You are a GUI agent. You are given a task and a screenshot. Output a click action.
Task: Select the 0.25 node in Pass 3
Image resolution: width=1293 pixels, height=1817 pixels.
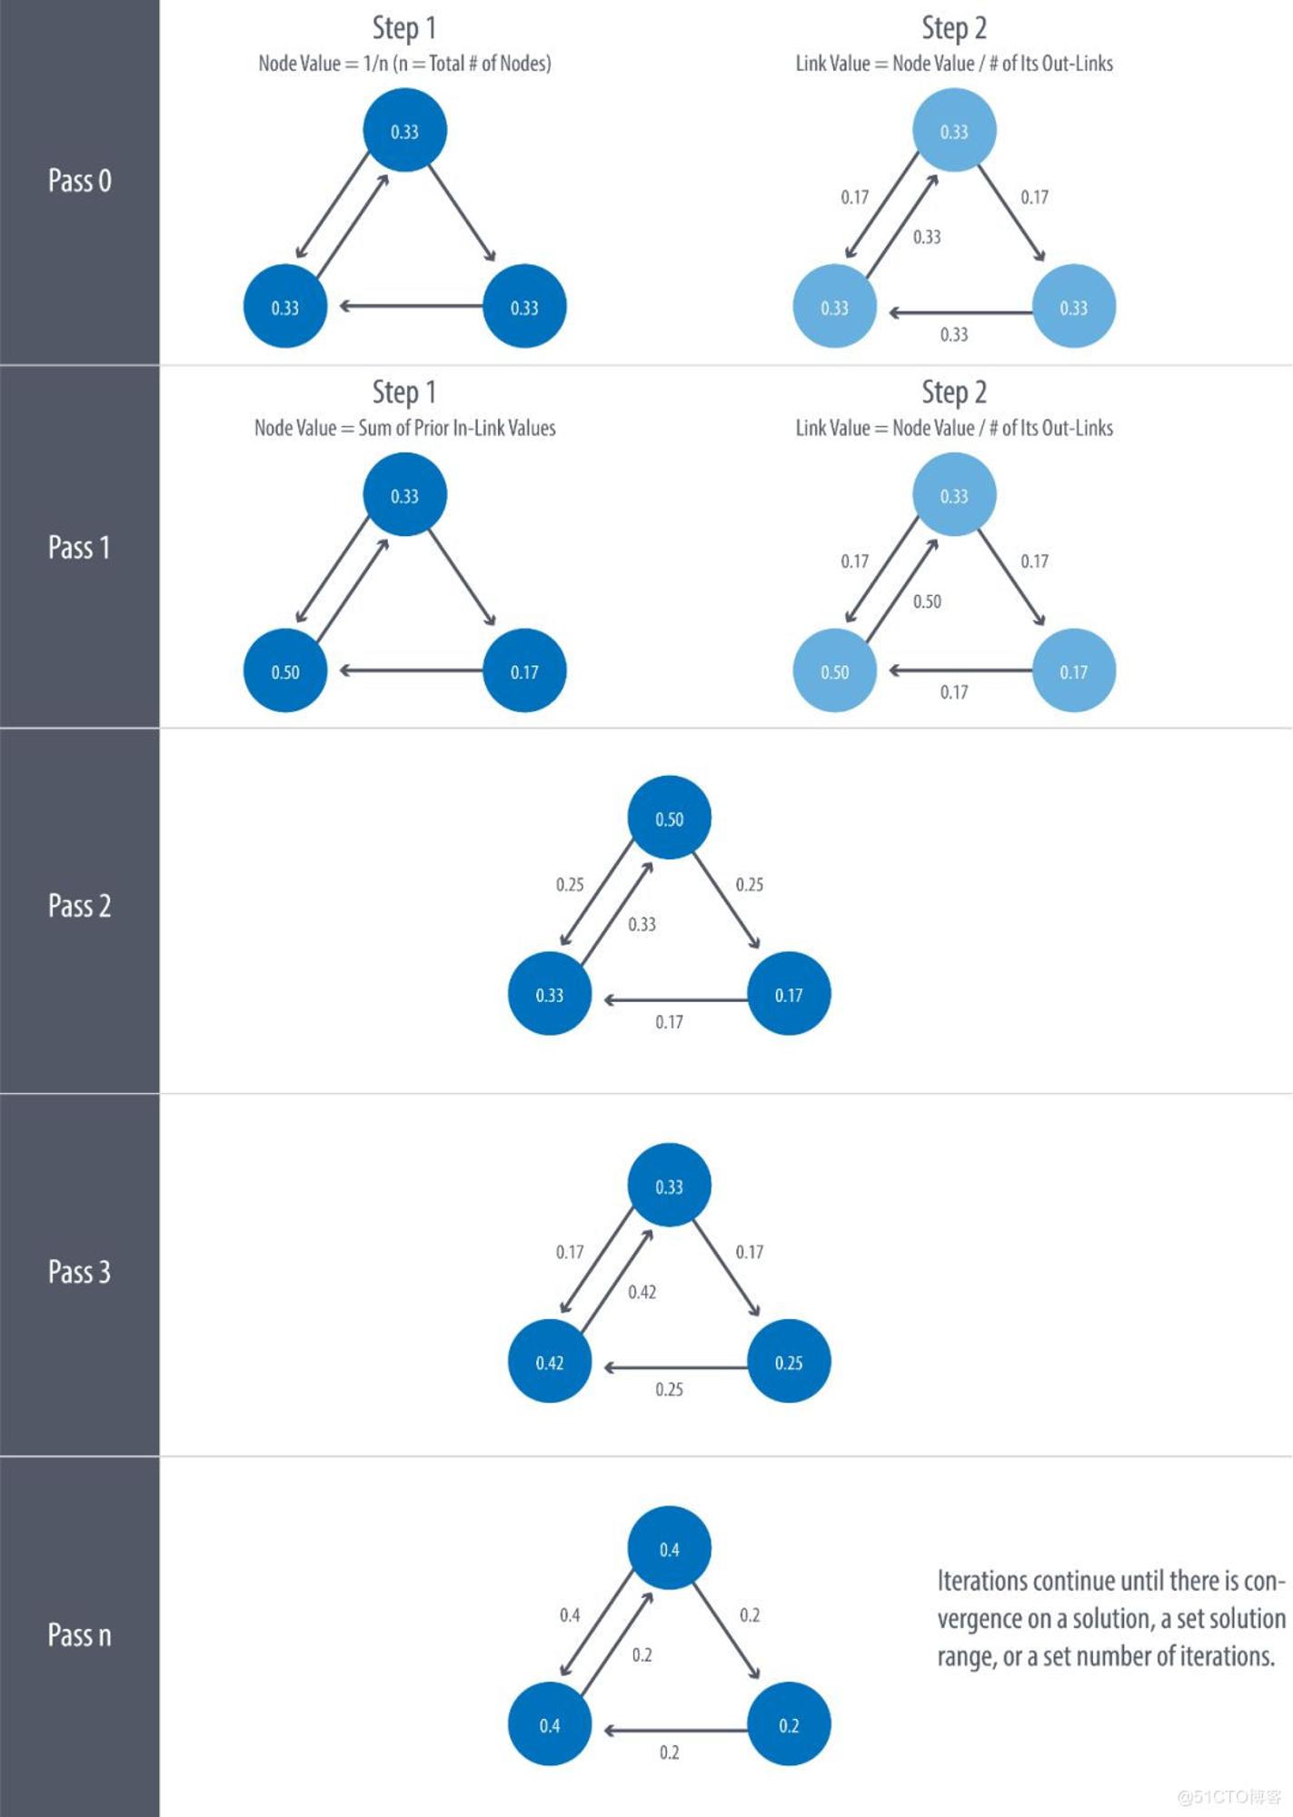789,1361
